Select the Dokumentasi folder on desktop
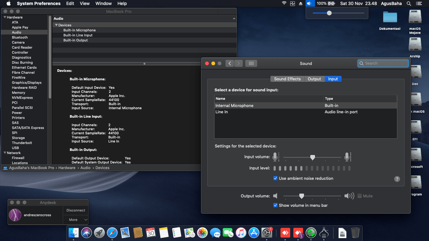The height and width of the screenshot is (241, 429). pos(390,20)
